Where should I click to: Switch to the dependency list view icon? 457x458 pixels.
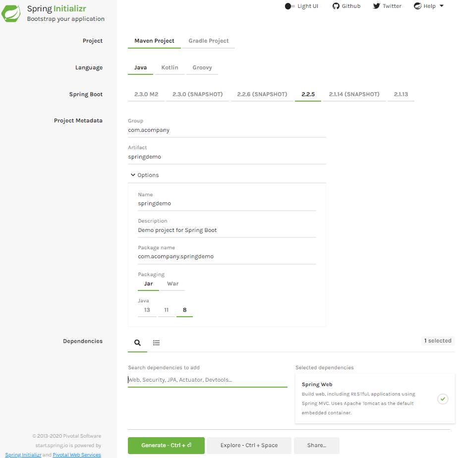point(156,343)
